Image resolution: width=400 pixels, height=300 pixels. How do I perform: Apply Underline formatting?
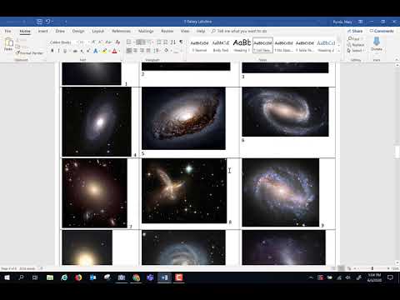(65, 51)
